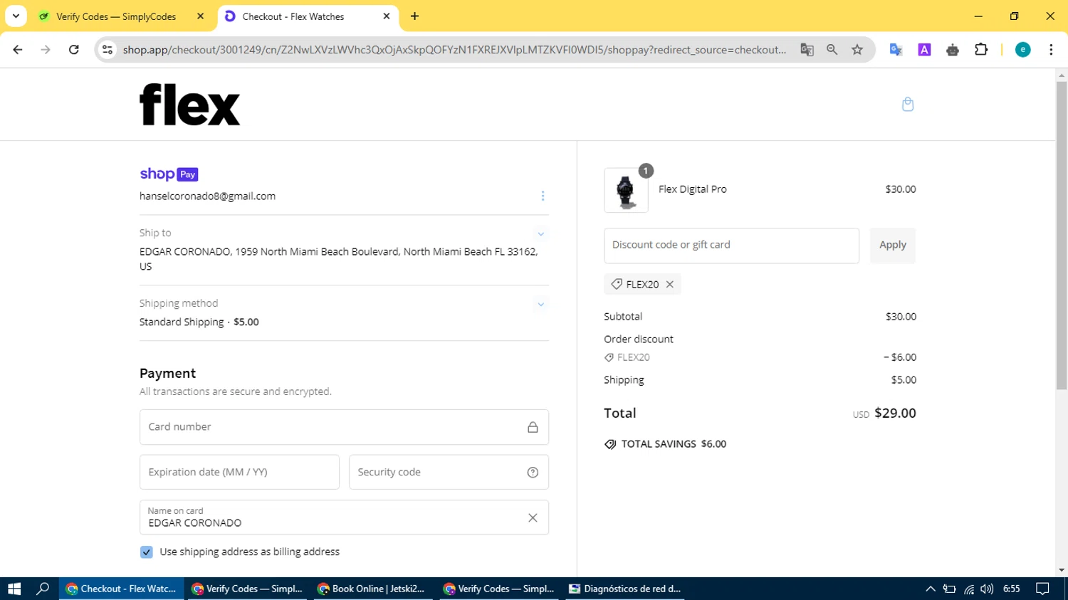1068x600 pixels.
Task: Click the lock icon in Card number
Action: 533,427
